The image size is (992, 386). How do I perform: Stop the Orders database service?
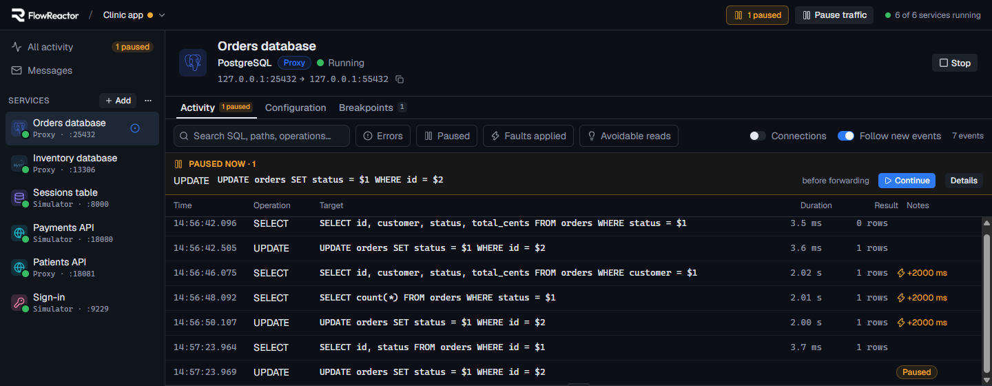click(954, 63)
